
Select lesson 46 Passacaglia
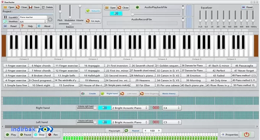pyautogui.click(x=244, y=66)
